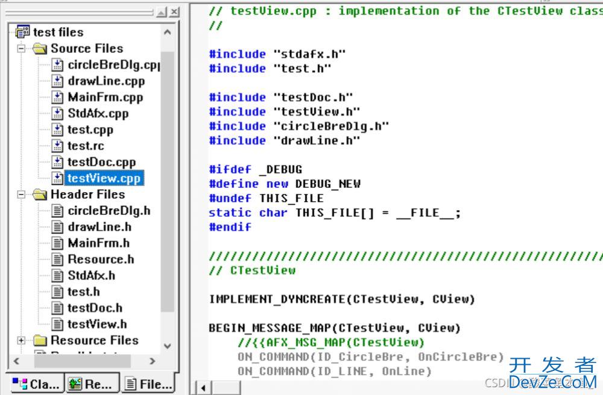Click the testView.cpp file icon

(x=57, y=178)
